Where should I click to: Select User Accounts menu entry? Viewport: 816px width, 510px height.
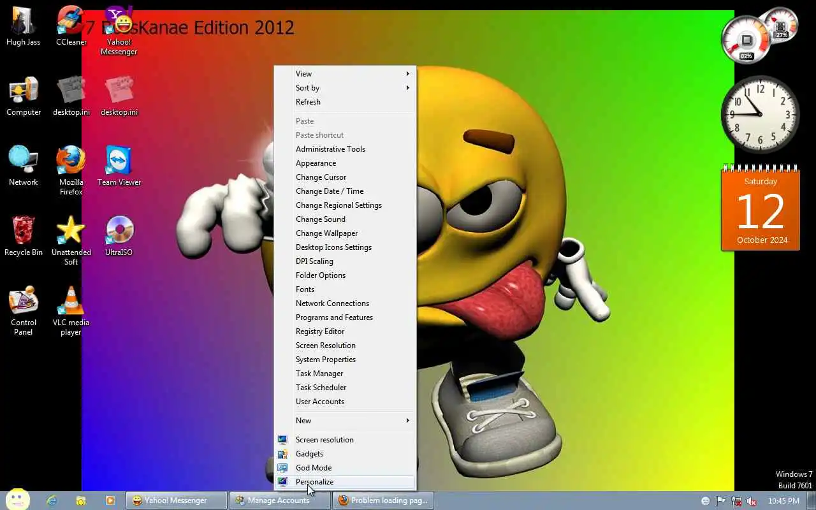pyautogui.click(x=345, y=402)
